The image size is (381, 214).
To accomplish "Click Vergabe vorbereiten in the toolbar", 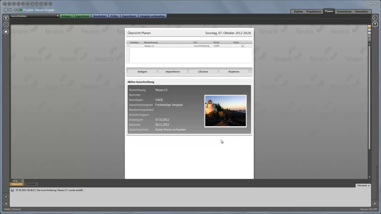I will 152,16.
